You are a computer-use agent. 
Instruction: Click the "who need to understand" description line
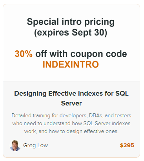point(71,124)
